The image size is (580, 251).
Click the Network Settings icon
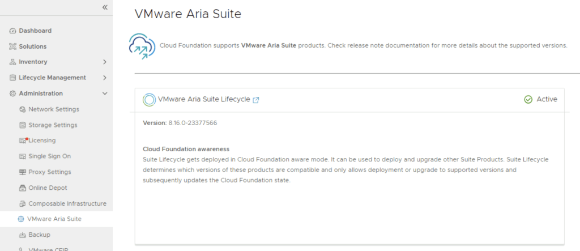click(23, 109)
